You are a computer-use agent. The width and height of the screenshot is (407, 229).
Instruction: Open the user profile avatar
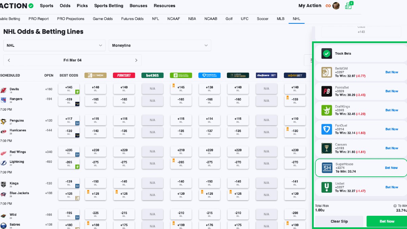[336, 6]
